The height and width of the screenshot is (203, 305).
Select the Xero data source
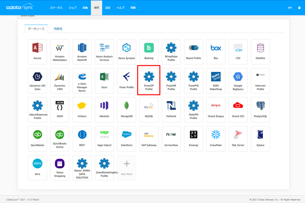pyautogui.click(x=37, y=168)
